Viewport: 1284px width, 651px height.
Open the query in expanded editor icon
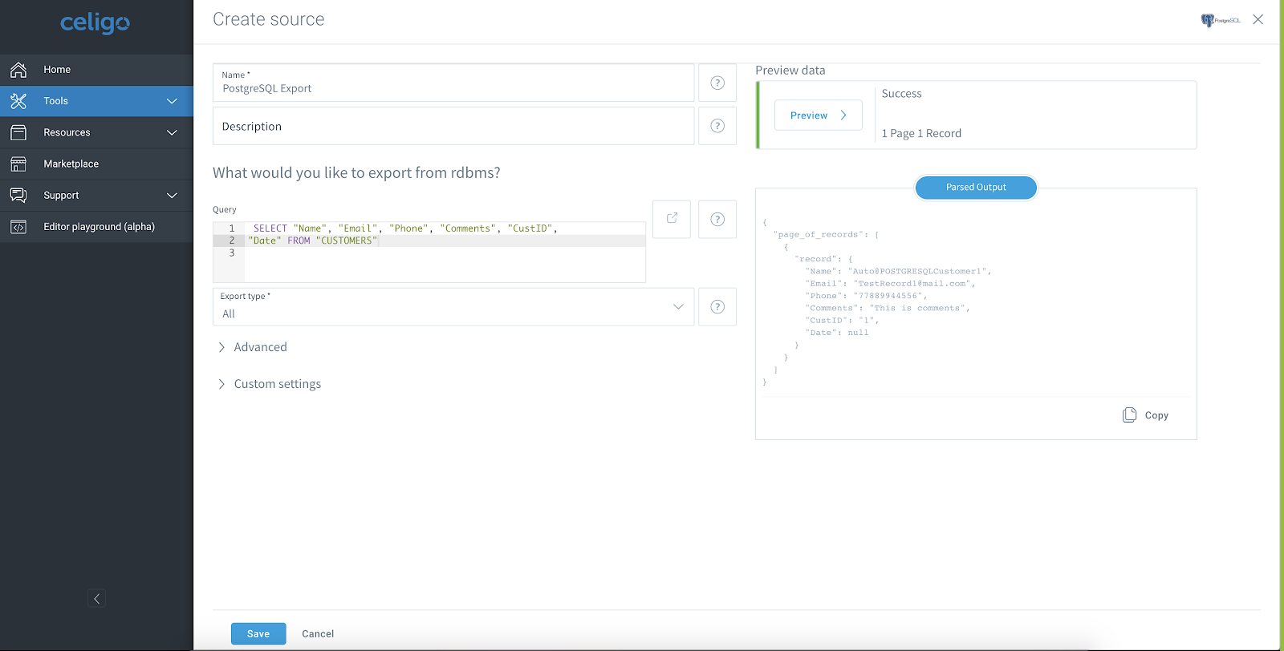point(672,219)
